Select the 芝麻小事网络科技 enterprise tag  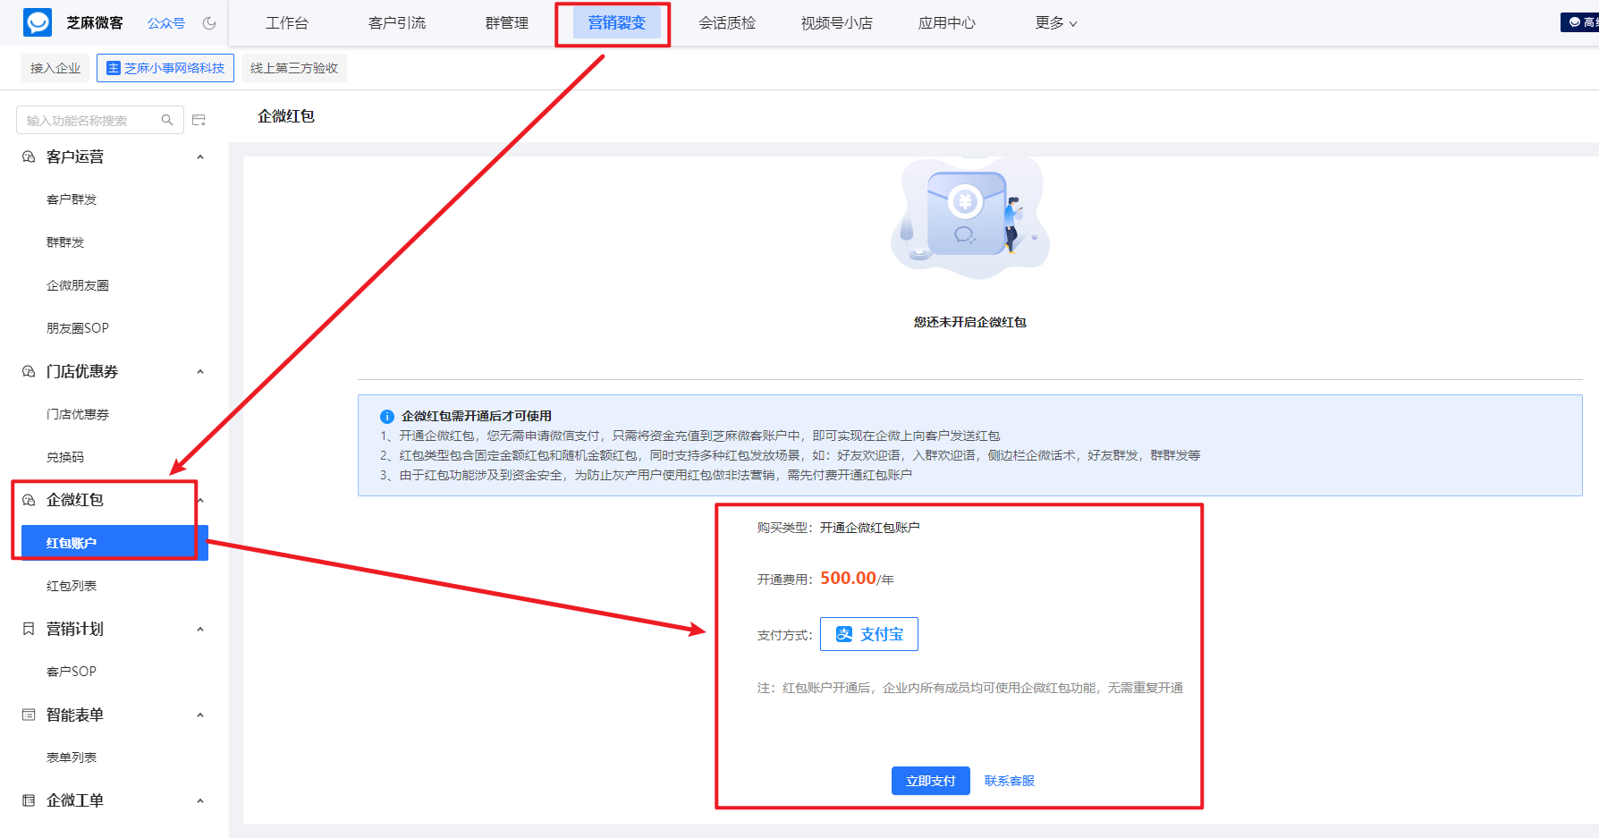click(x=165, y=68)
